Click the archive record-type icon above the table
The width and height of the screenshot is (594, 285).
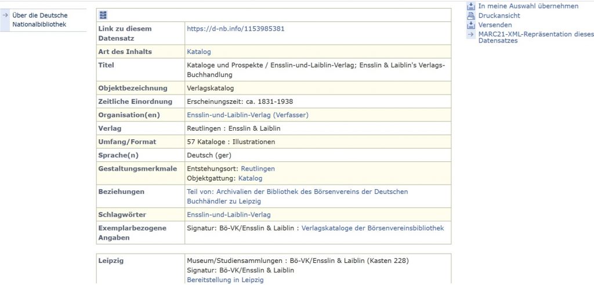[103, 15]
